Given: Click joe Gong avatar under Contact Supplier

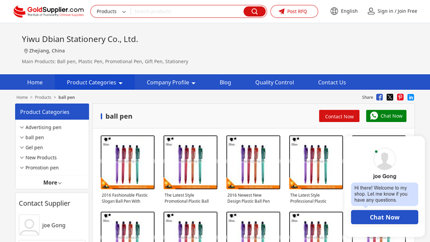Looking at the screenshot, I should pos(29,225).
